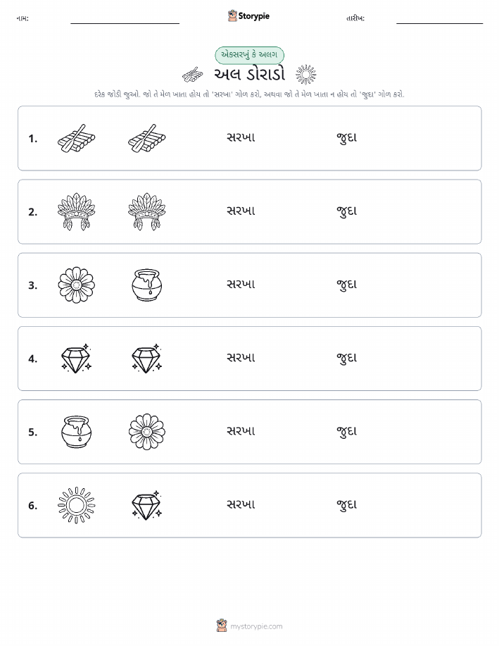499x646 pixels.
Task: Click the date (તારીખ) blank line
Action: (x=439, y=23)
